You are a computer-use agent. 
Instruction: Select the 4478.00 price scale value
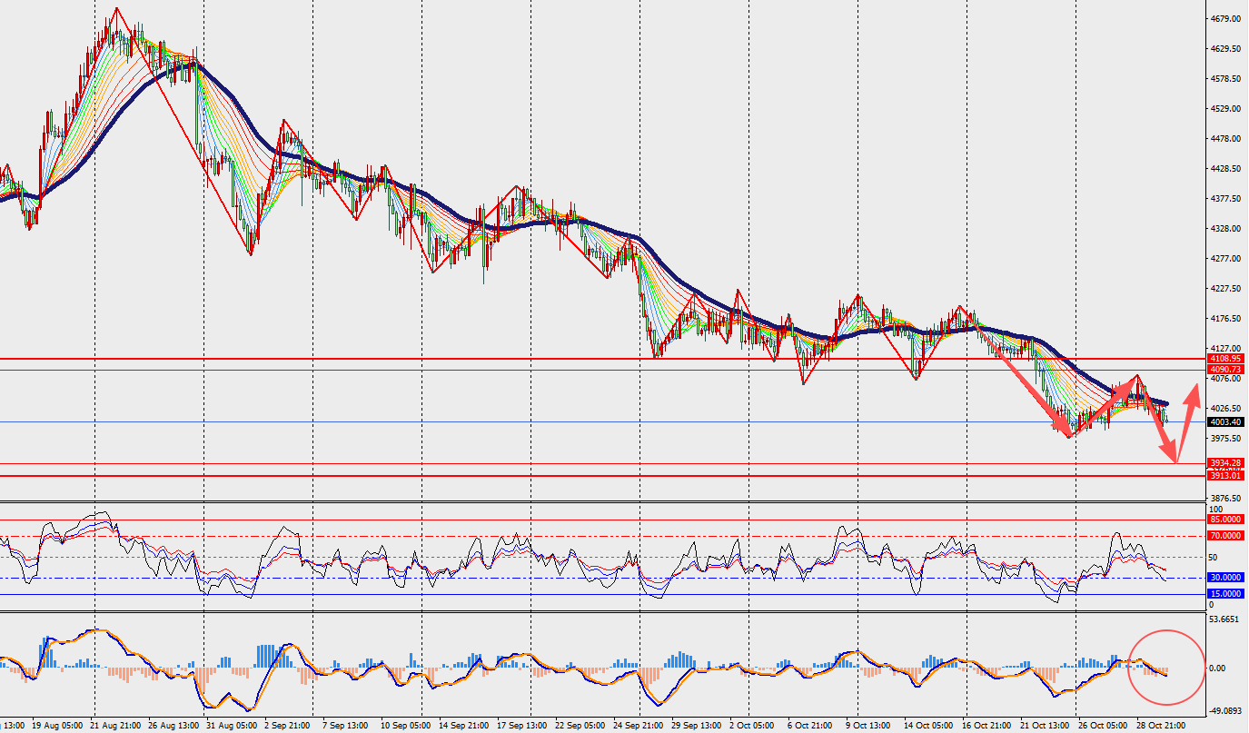(x=1225, y=139)
